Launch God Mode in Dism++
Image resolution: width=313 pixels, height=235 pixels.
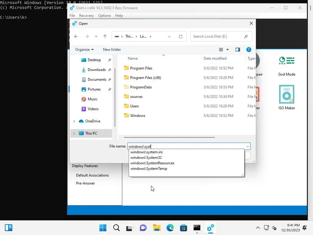287,66
